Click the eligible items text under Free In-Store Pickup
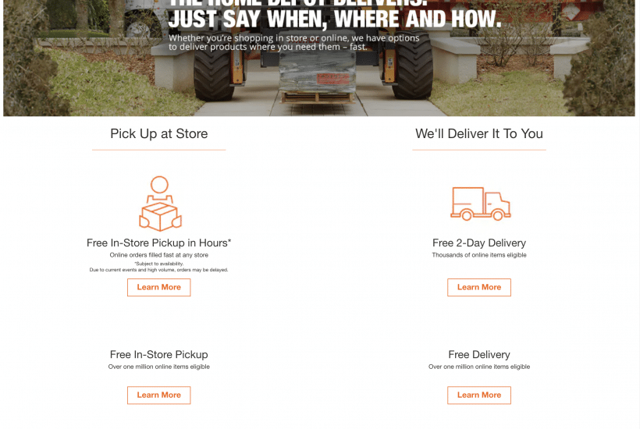The height and width of the screenshot is (429, 640). coord(158,367)
